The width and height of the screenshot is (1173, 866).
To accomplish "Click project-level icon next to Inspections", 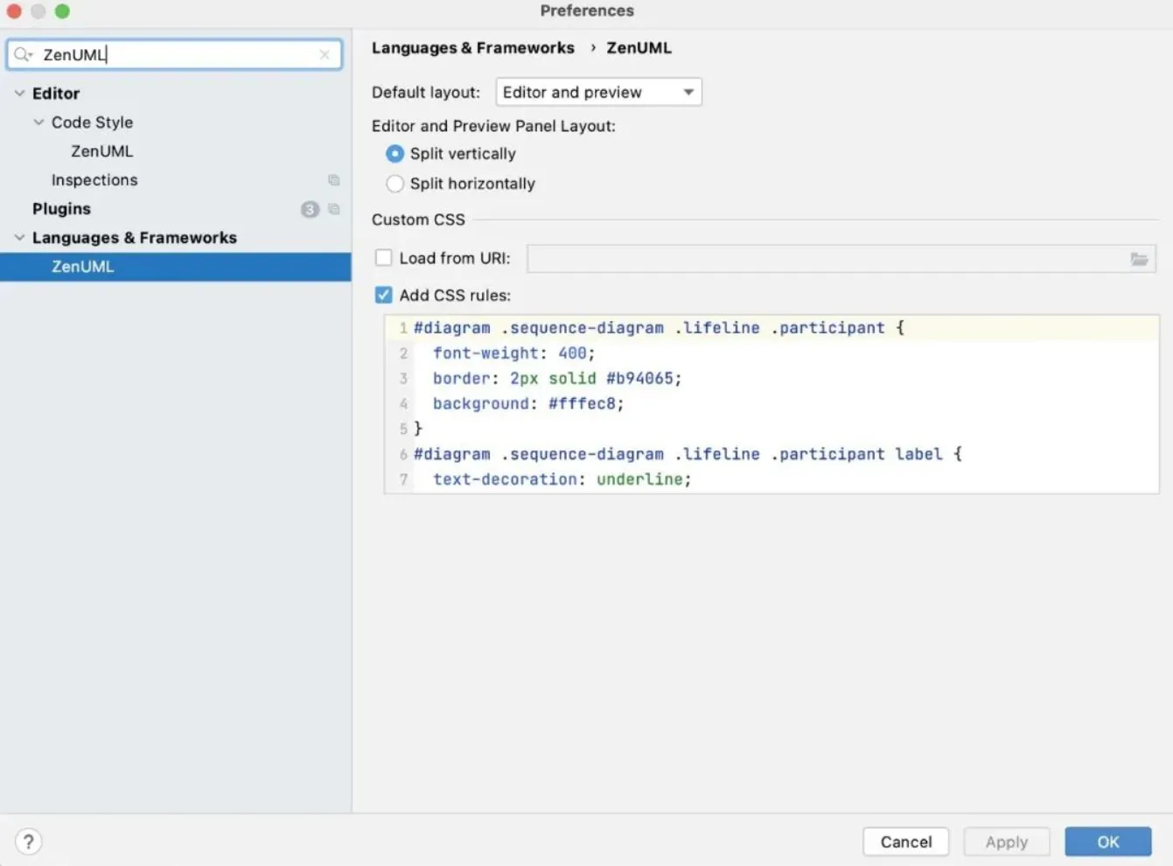I will pyautogui.click(x=333, y=180).
